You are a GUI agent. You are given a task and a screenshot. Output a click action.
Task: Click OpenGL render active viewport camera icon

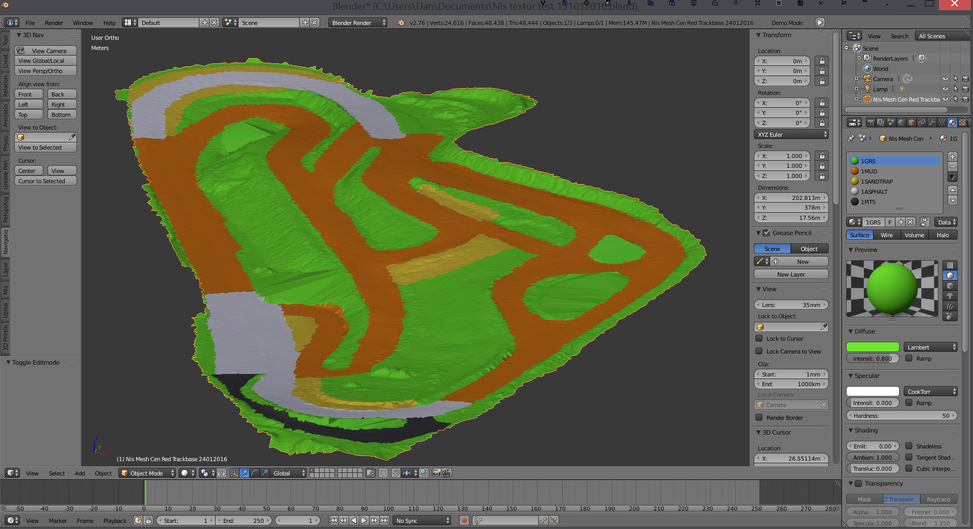[436, 473]
